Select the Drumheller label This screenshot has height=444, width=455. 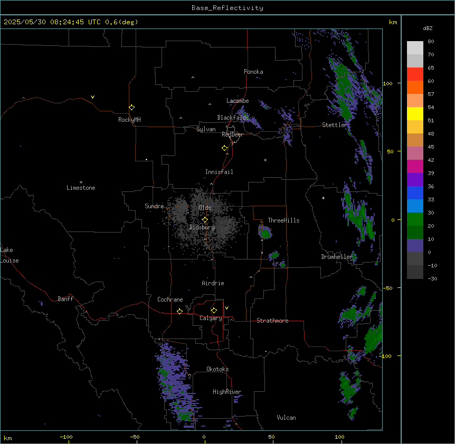[x=337, y=257]
